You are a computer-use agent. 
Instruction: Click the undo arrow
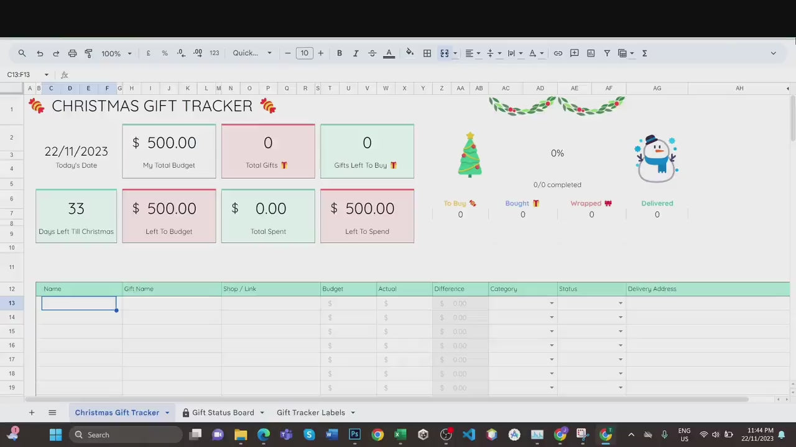[40, 53]
